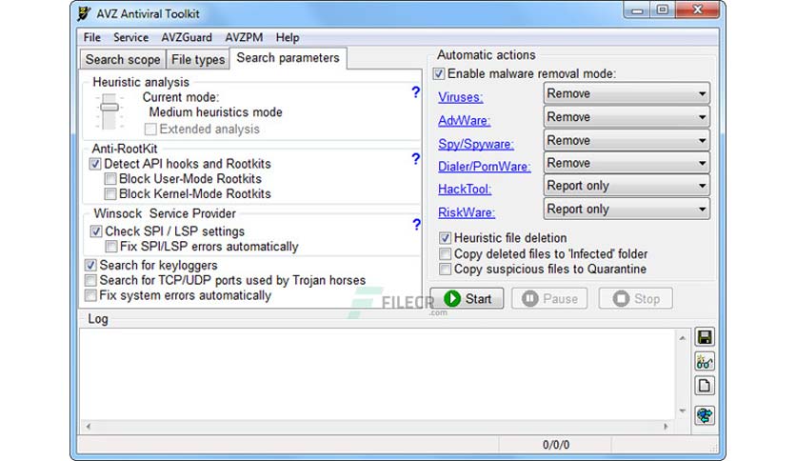Click the heuristic level slider thumb

[x=109, y=107]
